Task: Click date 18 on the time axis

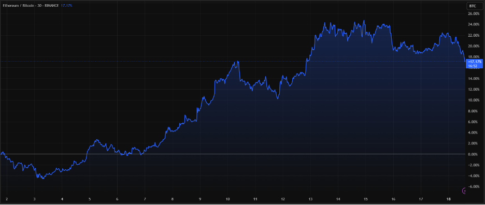Action: [449, 199]
